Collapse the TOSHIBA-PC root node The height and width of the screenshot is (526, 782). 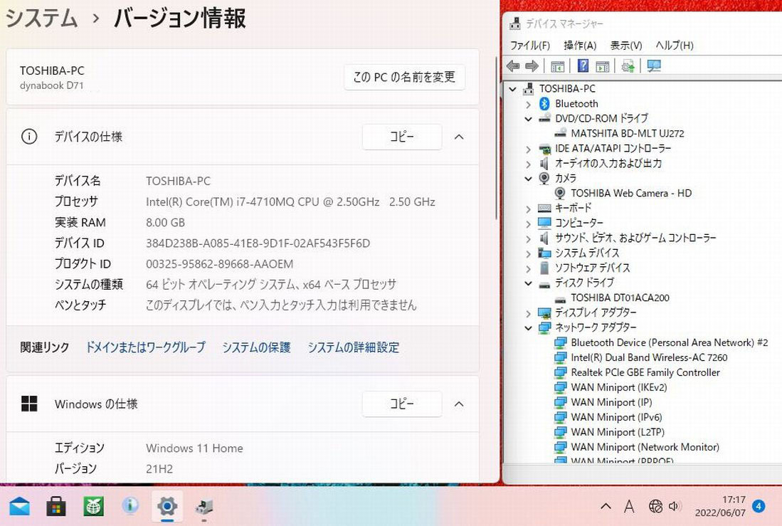point(512,89)
